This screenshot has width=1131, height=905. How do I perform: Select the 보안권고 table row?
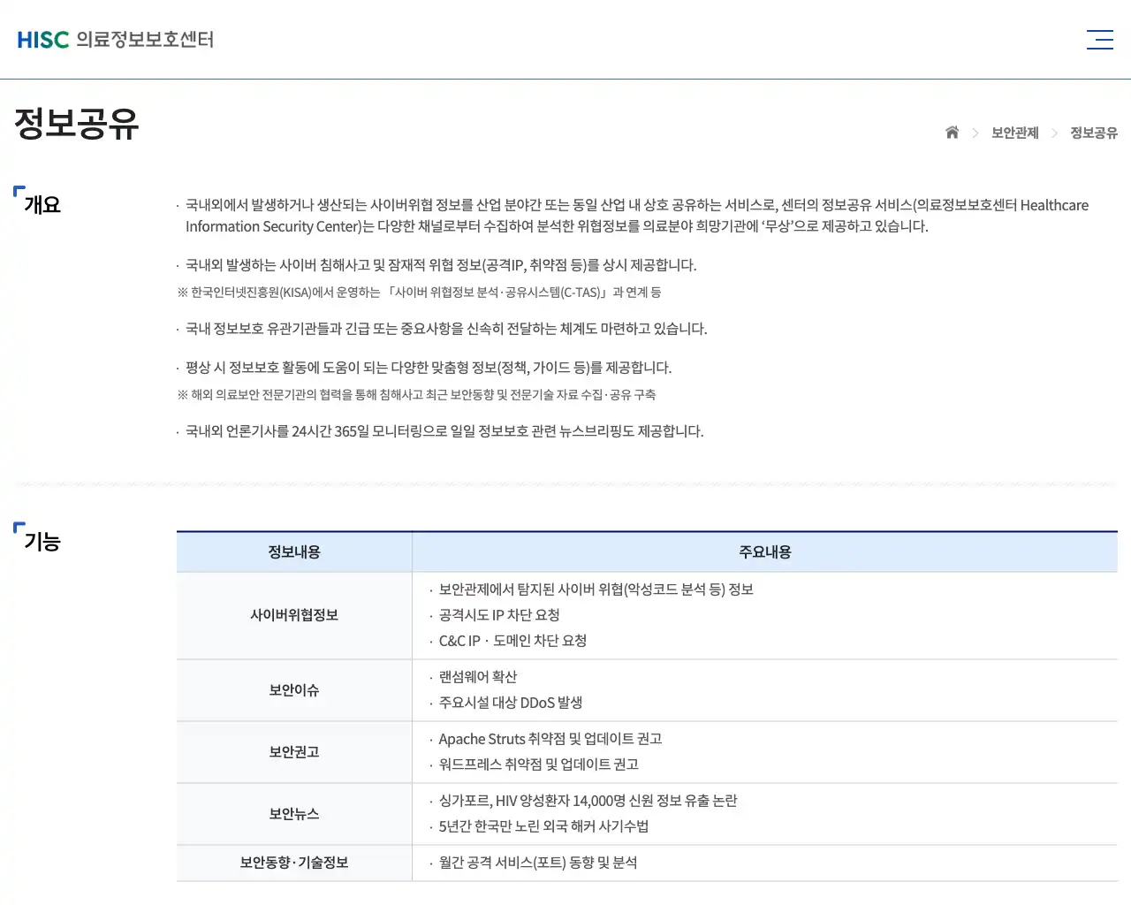294,752
